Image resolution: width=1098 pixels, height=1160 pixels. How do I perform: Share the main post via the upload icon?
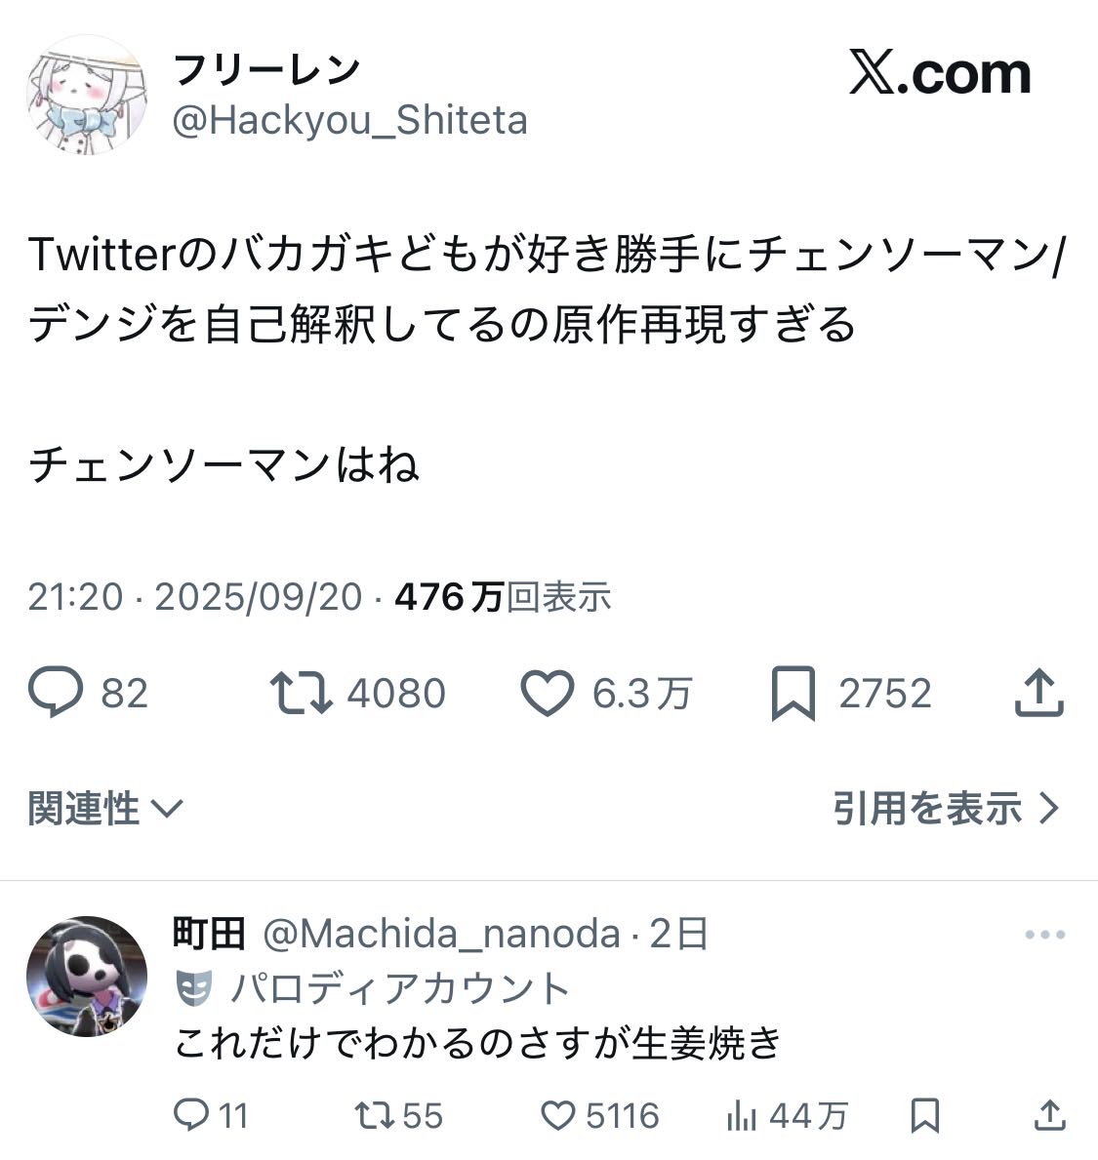[x=1038, y=692]
